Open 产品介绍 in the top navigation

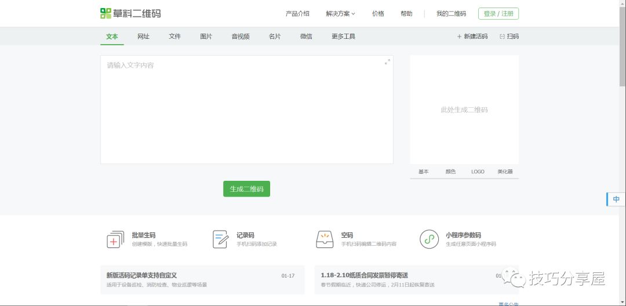click(x=297, y=13)
